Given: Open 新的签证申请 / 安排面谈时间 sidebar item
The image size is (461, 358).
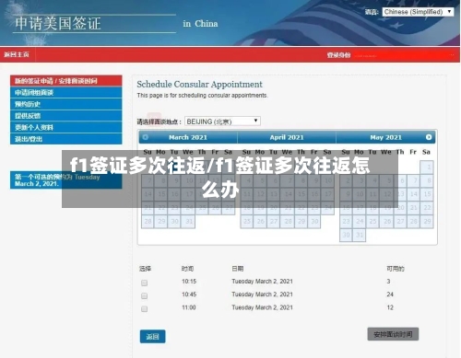Looking at the screenshot, I should coord(66,81).
